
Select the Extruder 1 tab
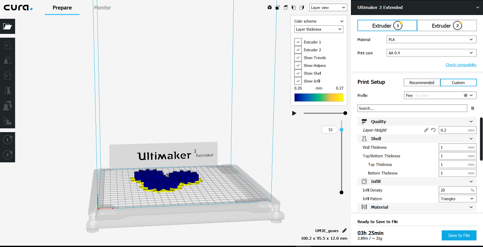[387, 26]
